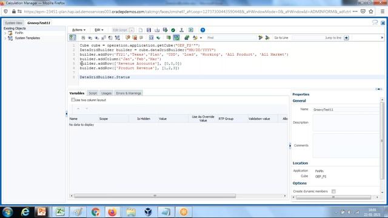Expand the System Templates tree node
Image resolution: width=388 pixels, height=218 pixels.
(5, 38)
